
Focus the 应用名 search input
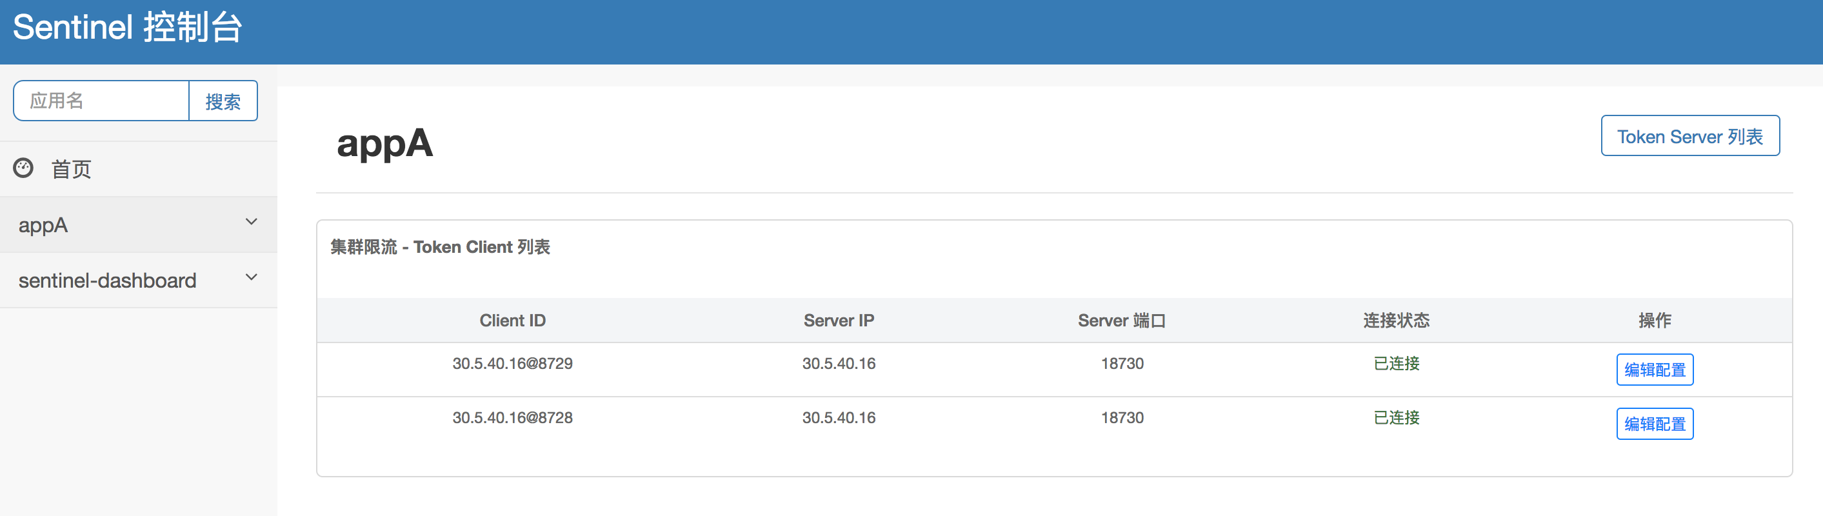pos(101,101)
